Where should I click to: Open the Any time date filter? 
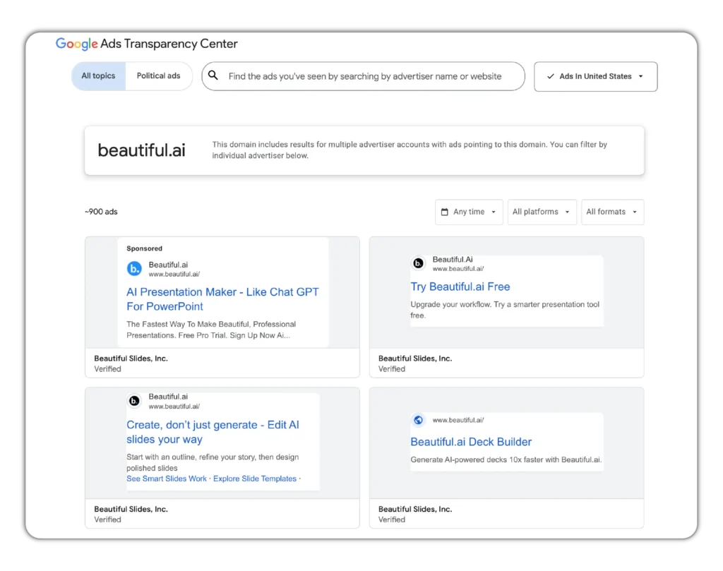(x=469, y=212)
